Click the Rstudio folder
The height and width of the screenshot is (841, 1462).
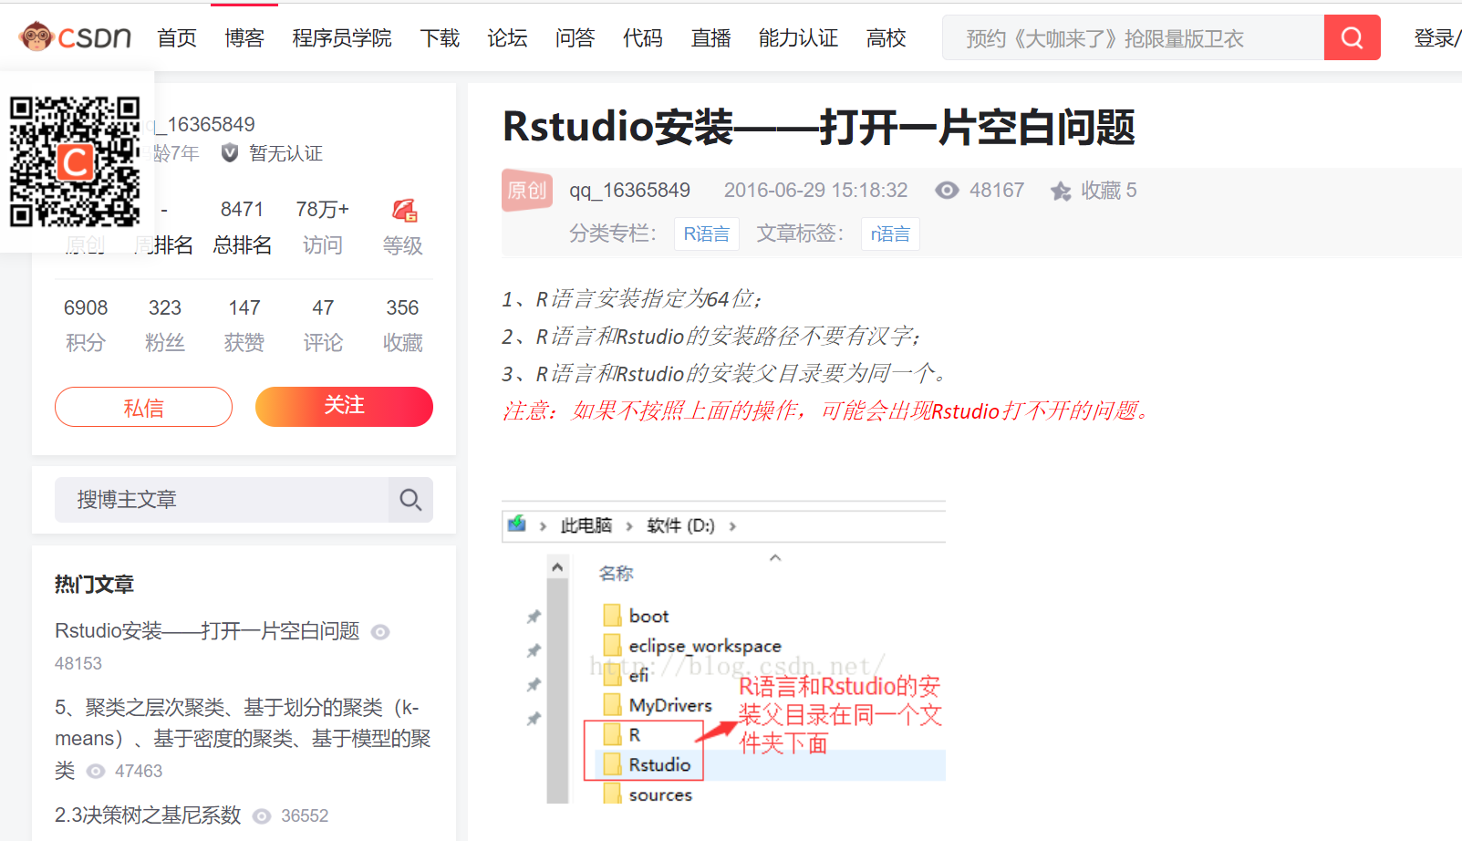pos(647,764)
